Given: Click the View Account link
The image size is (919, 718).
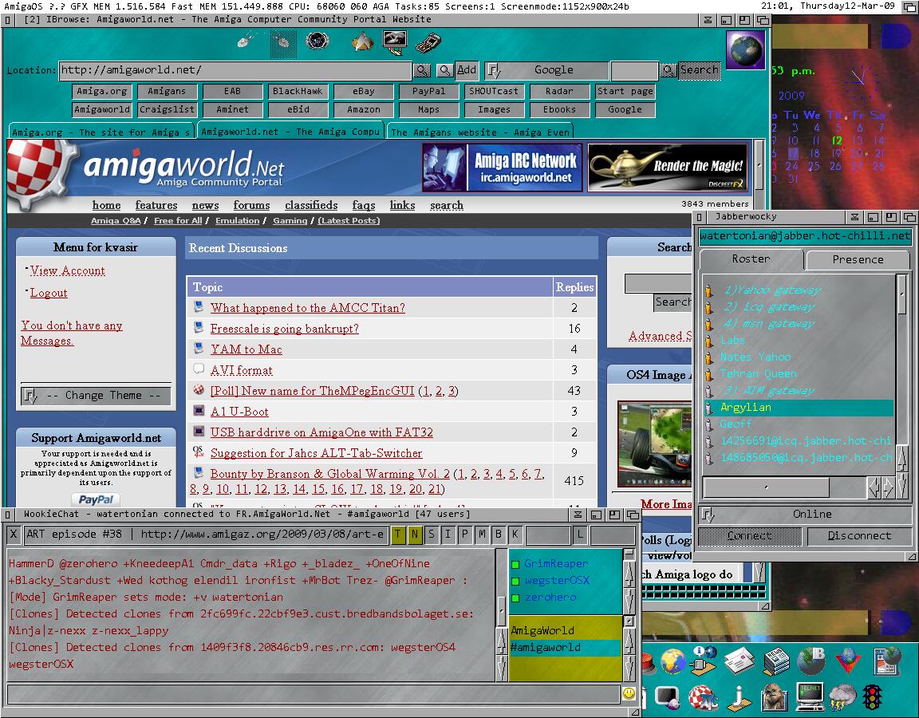Looking at the screenshot, I should coord(67,270).
